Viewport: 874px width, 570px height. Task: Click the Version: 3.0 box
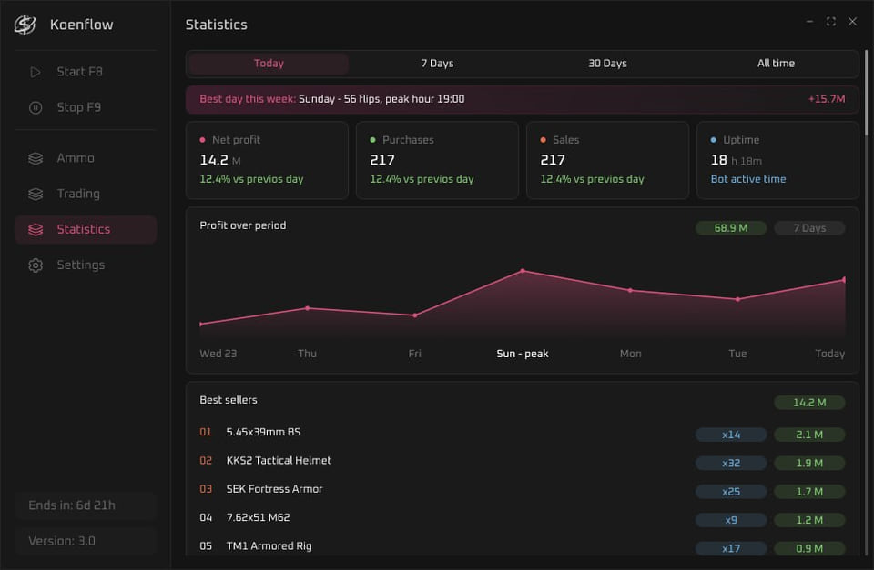[86, 541]
